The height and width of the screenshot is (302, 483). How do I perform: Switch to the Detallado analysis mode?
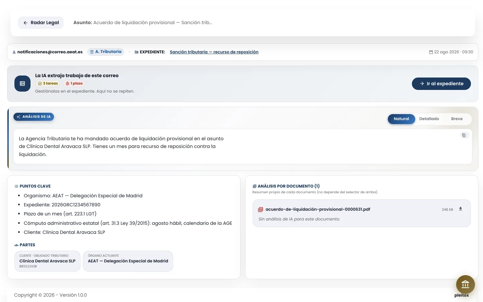(x=429, y=119)
